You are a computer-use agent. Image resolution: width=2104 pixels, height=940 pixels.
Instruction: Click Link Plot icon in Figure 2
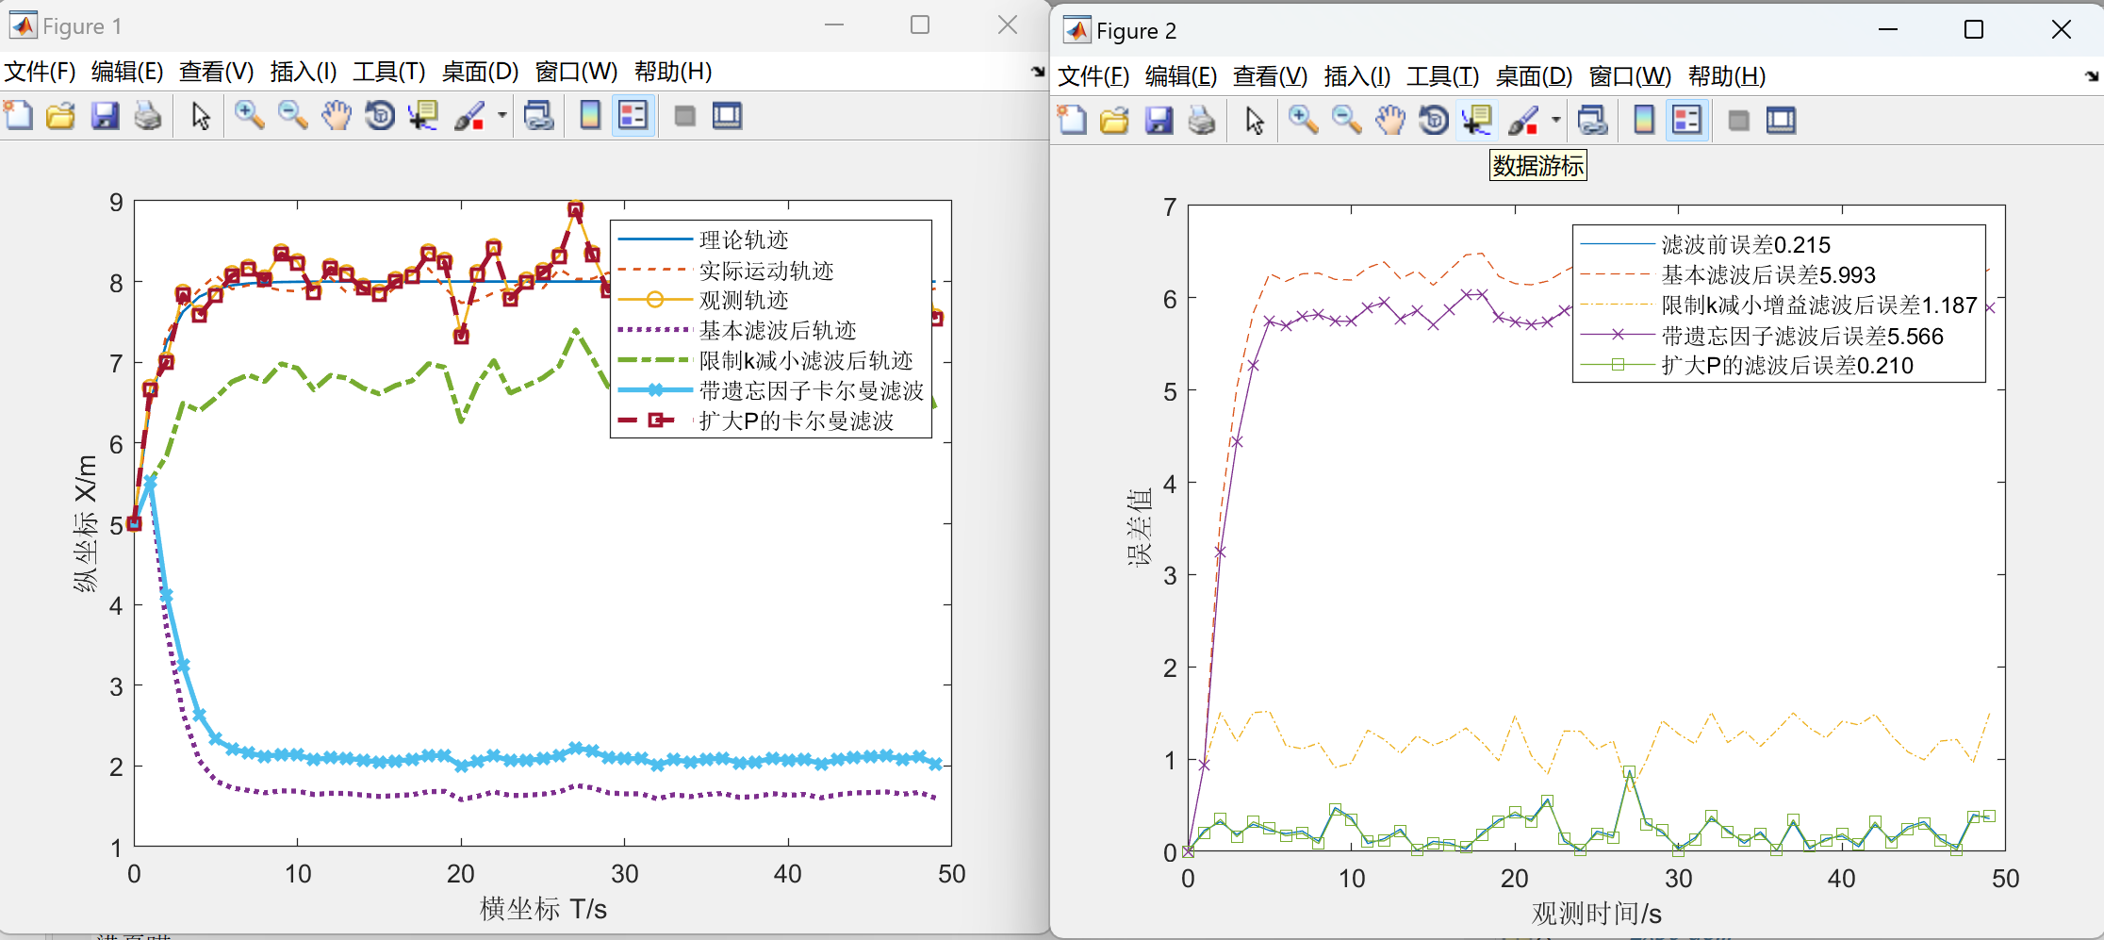point(1592,121)
